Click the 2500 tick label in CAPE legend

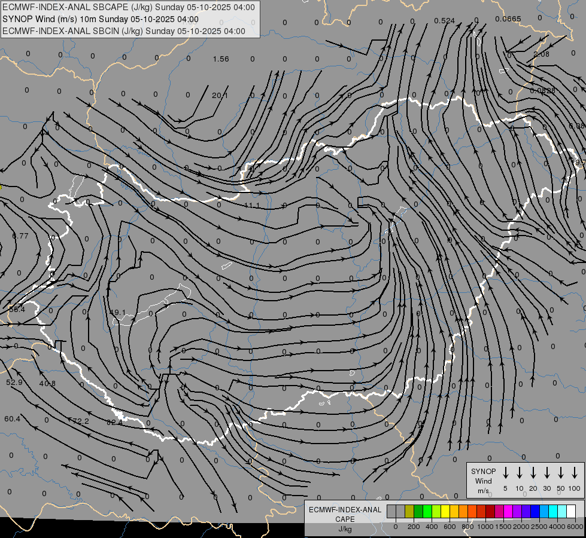[539, 527]
